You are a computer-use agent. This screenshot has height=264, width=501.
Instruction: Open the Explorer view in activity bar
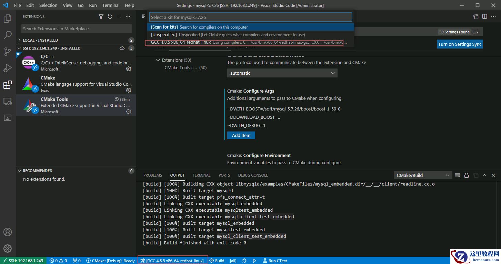pos(8,19)
